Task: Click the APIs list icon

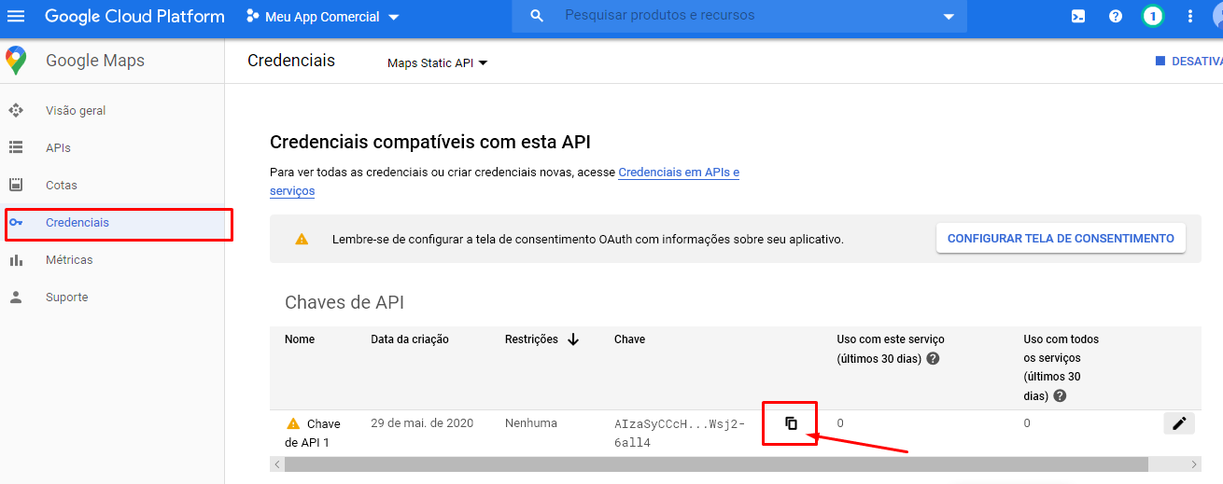Action: click(16, 147)
